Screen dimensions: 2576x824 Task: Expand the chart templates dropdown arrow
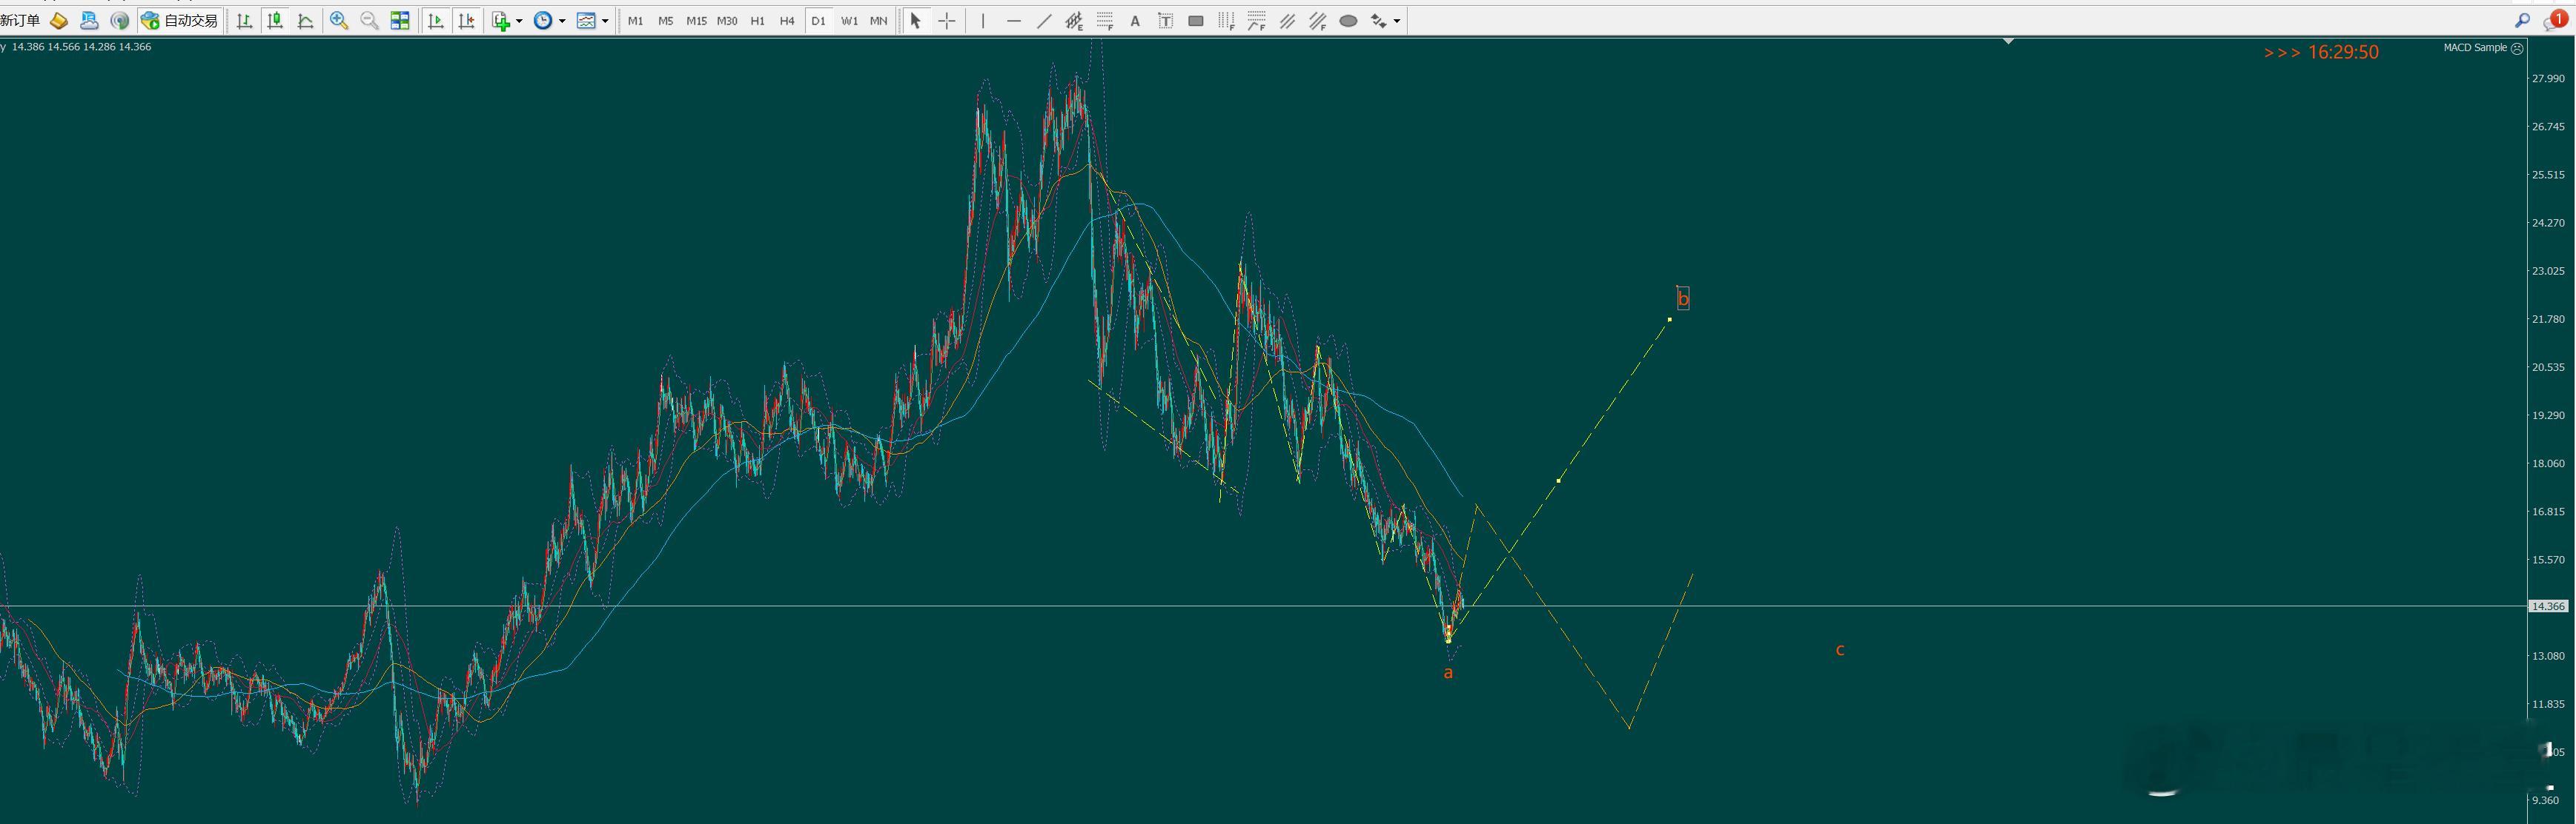605,21
